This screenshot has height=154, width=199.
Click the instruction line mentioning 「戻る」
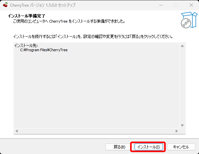[93, 37]
